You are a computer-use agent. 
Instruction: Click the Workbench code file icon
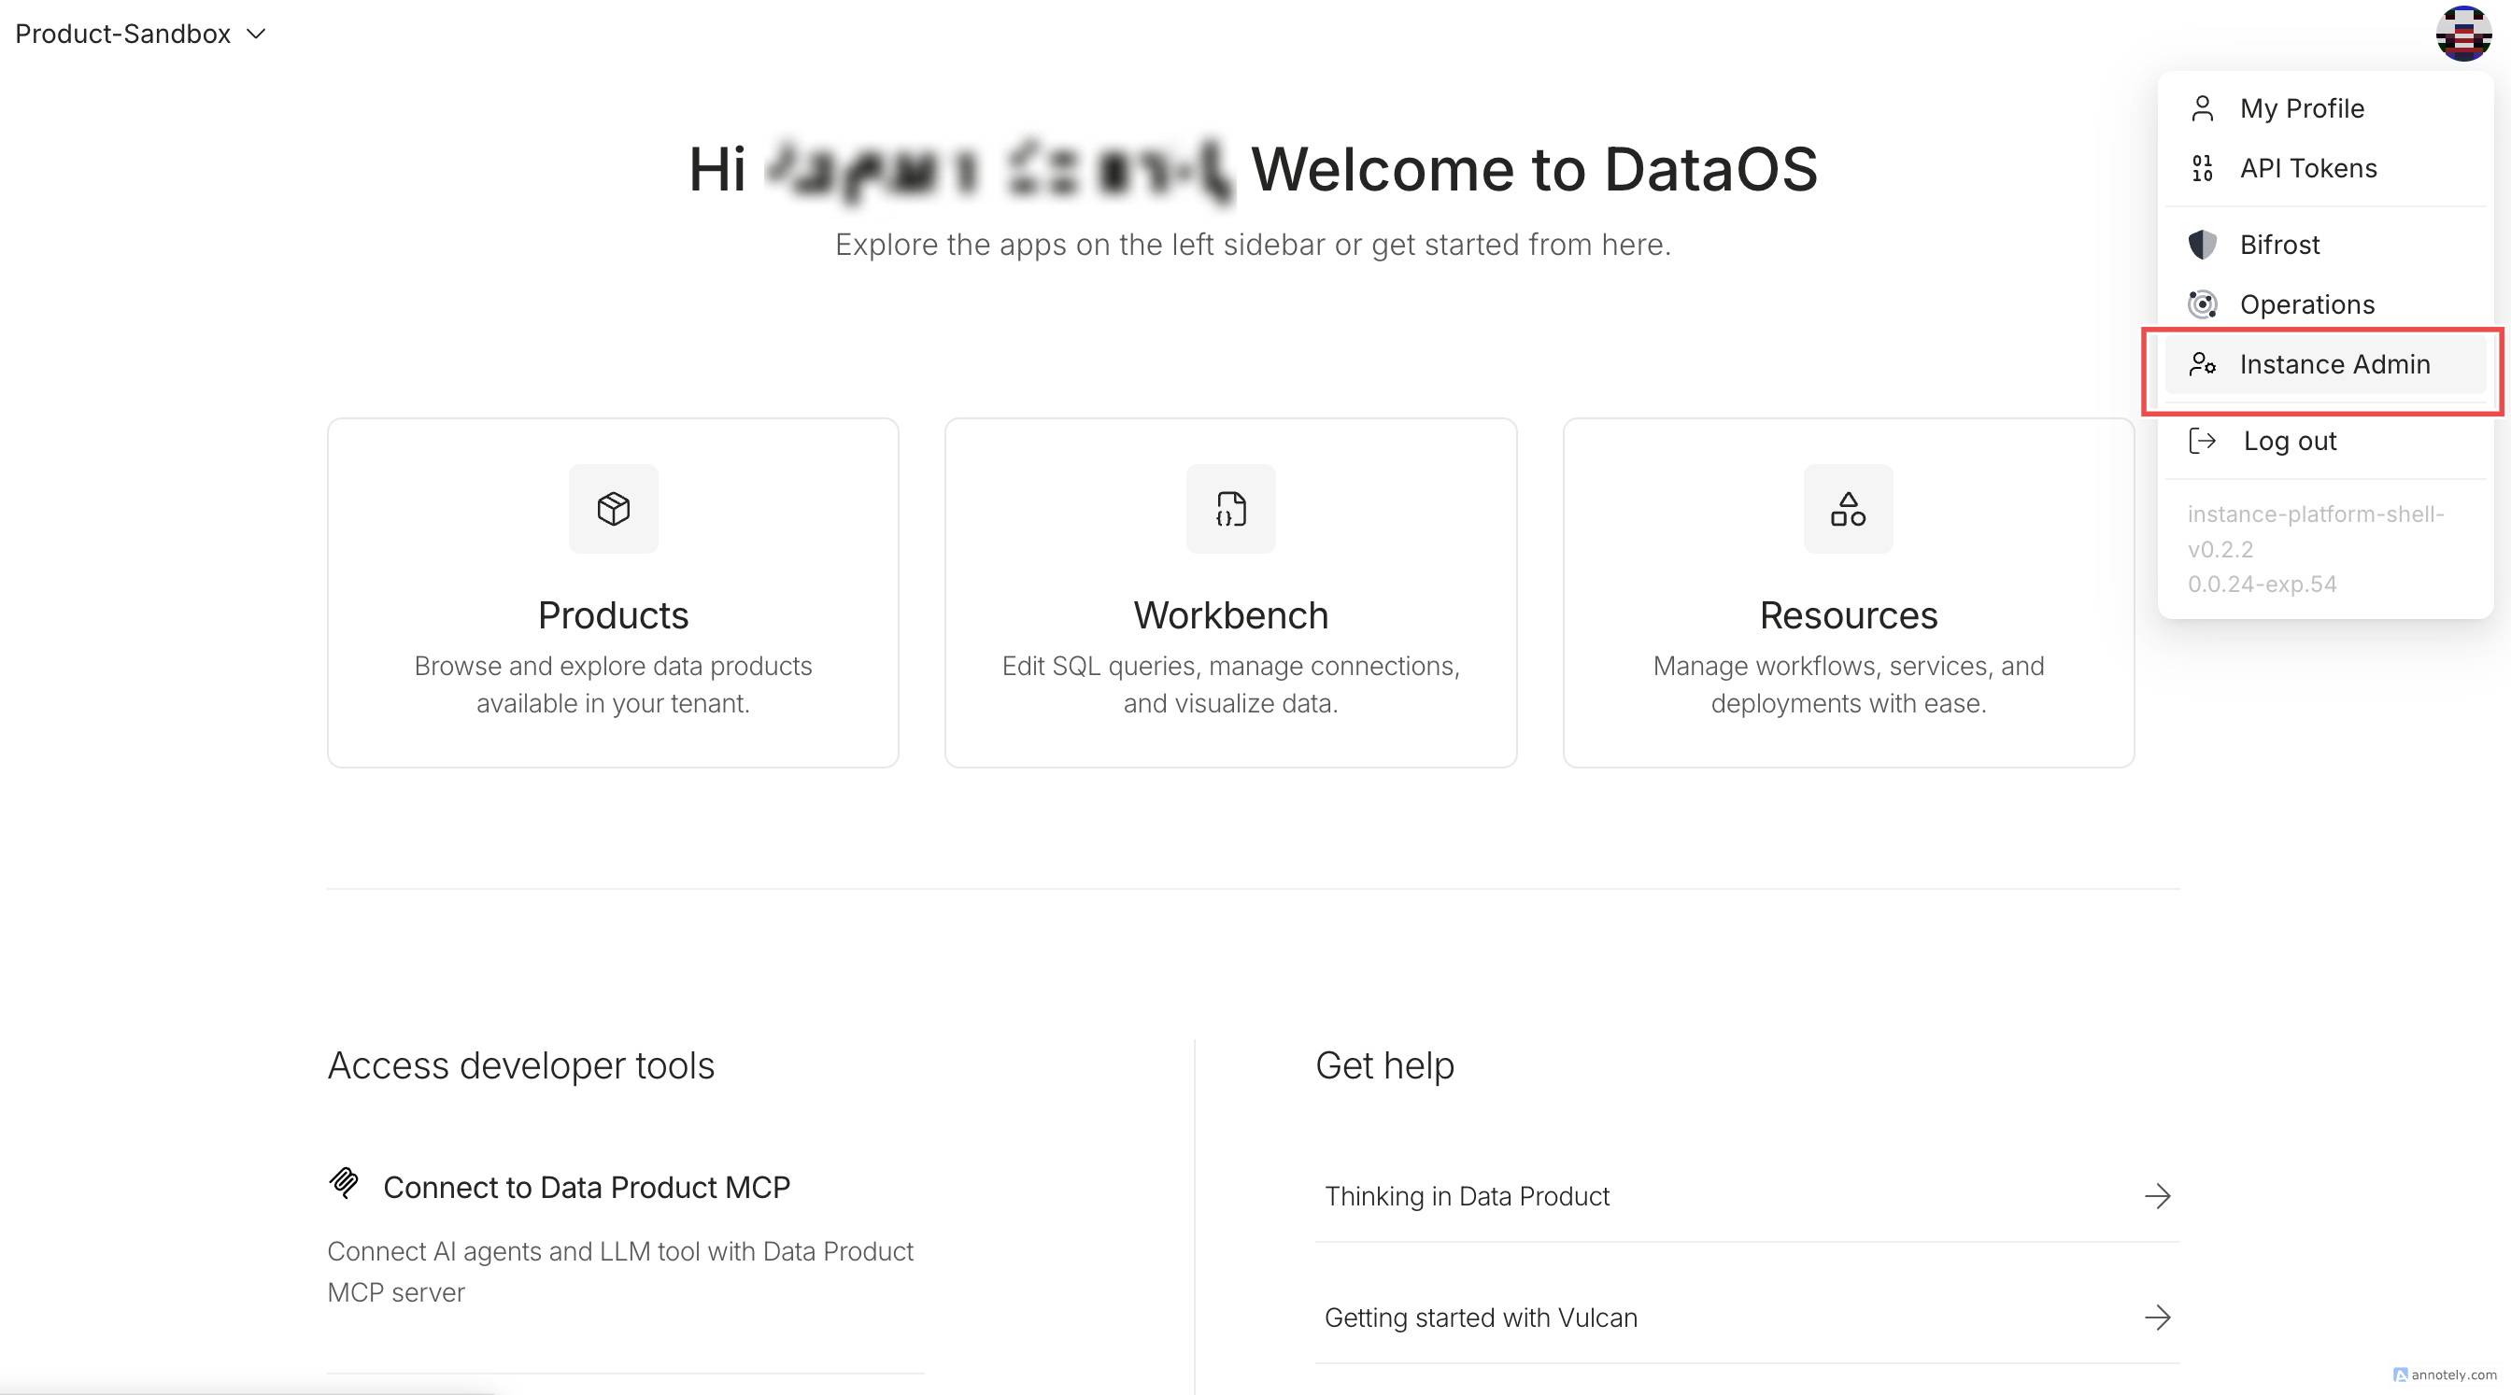1230,509
